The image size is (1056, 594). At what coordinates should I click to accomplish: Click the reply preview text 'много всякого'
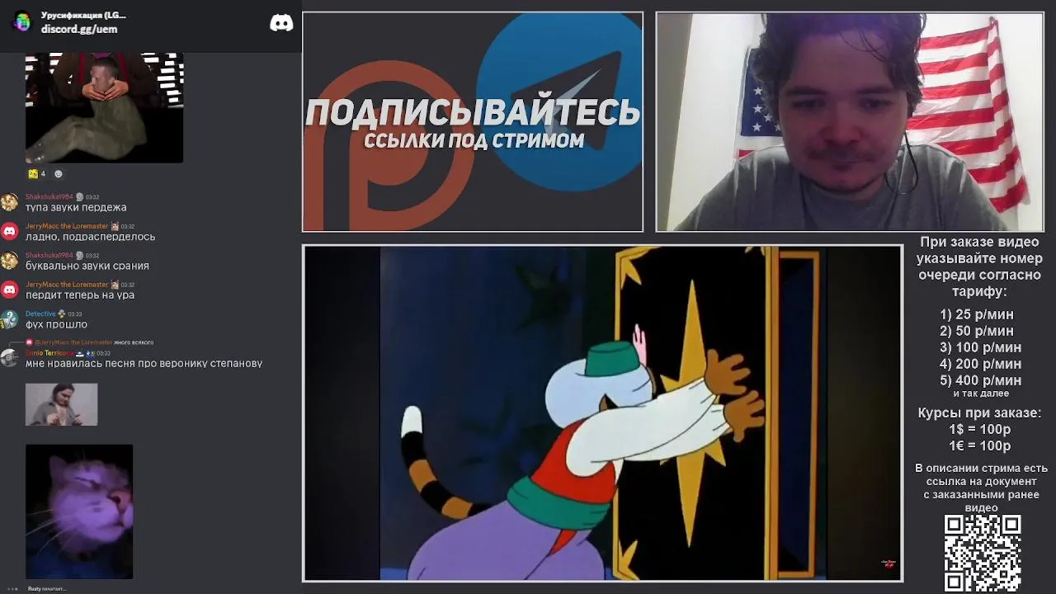click(x=134, y=342)
